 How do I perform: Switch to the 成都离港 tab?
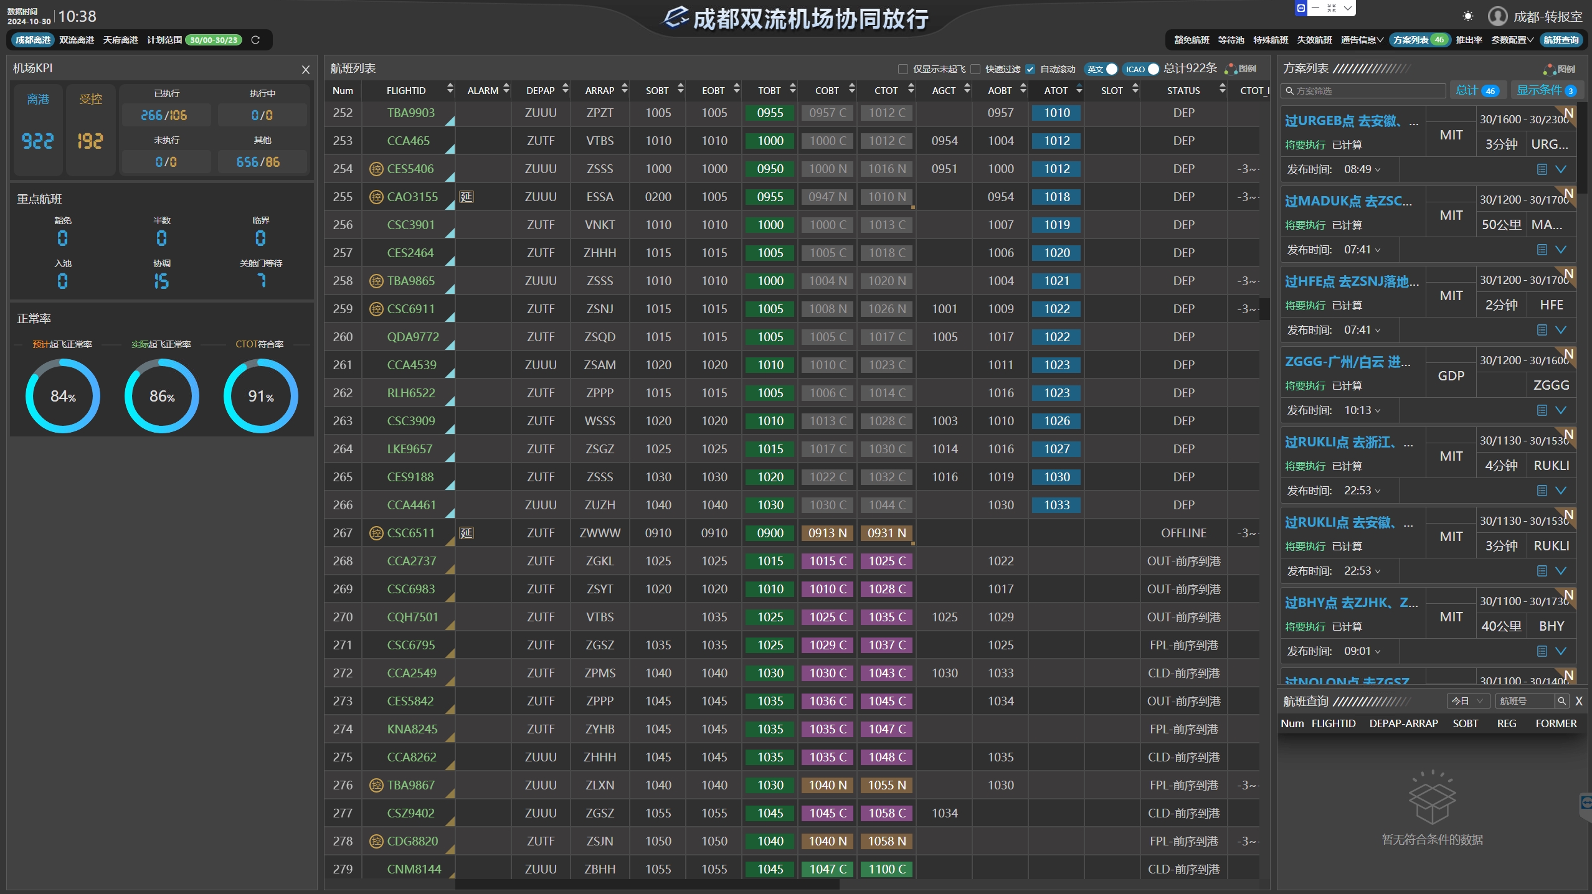coord(32,40)
